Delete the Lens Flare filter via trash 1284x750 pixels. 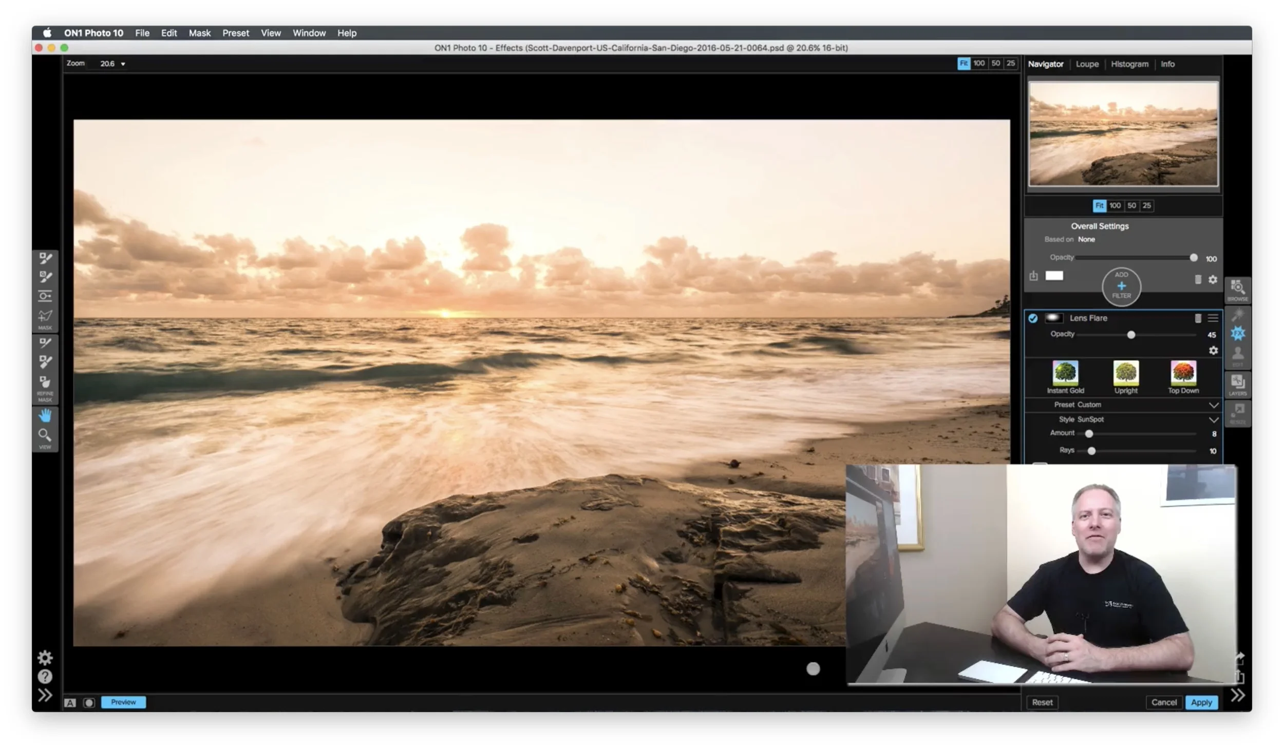click(x=1198, y=318)
